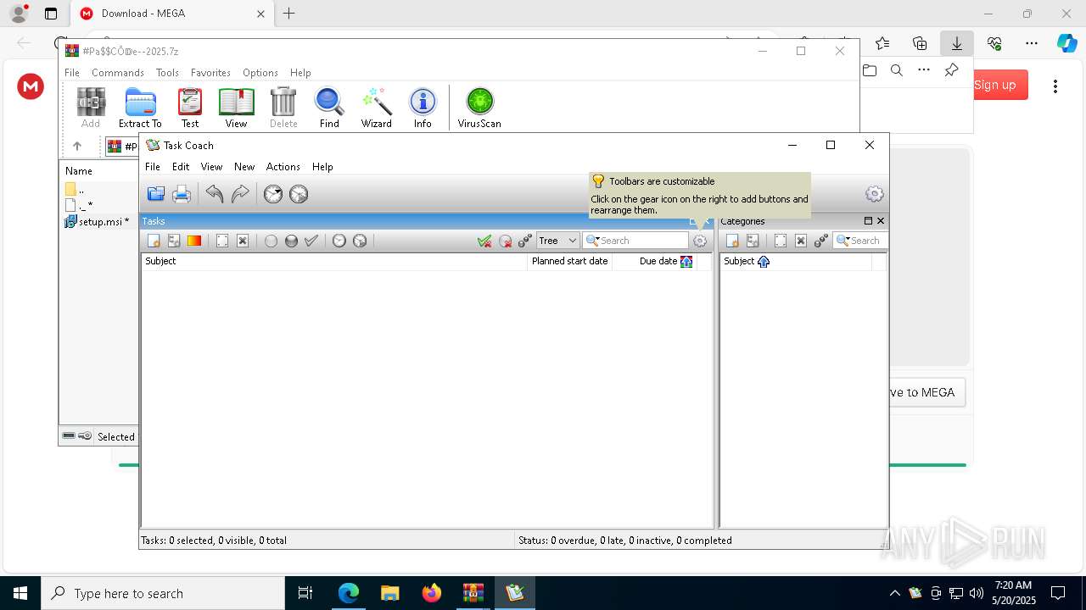
Task: Select setup.msi in WinRAR file list
Action: click(x=97, y=222)
